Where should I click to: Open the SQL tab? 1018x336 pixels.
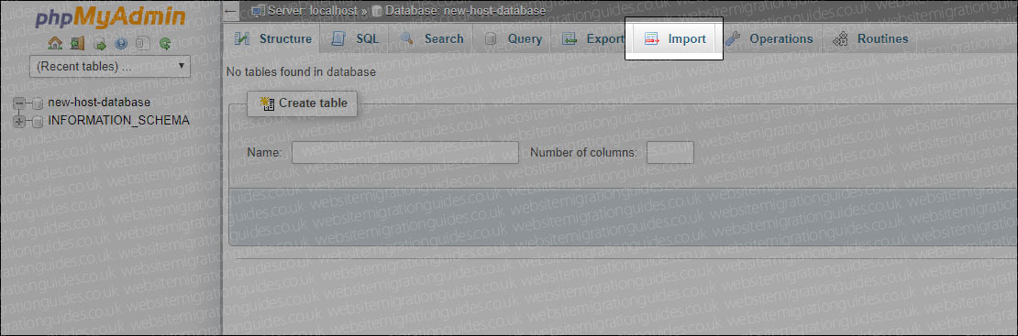point(355,39)
